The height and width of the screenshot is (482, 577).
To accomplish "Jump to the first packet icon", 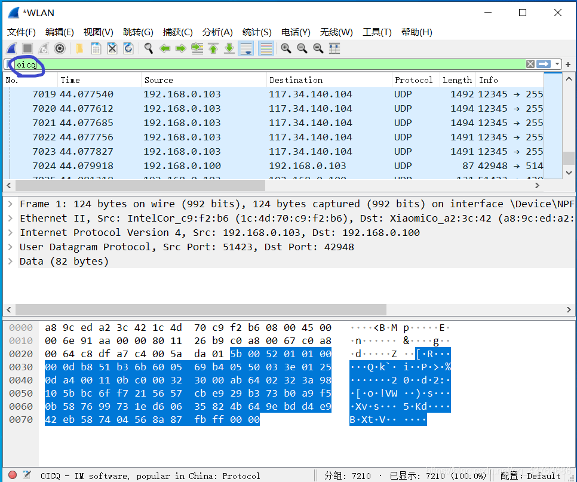I will pos(213,48).
